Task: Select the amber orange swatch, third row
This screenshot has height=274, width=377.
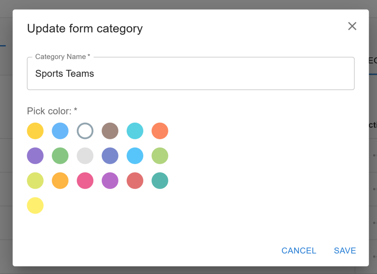Action: click(60, 181)
